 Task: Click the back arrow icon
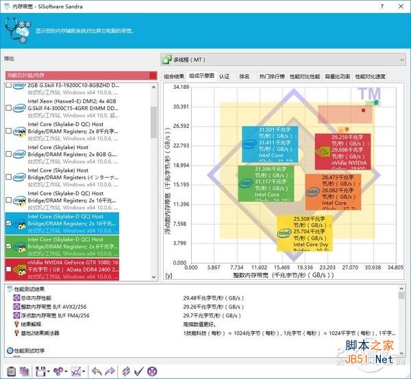tap(97, 371)
